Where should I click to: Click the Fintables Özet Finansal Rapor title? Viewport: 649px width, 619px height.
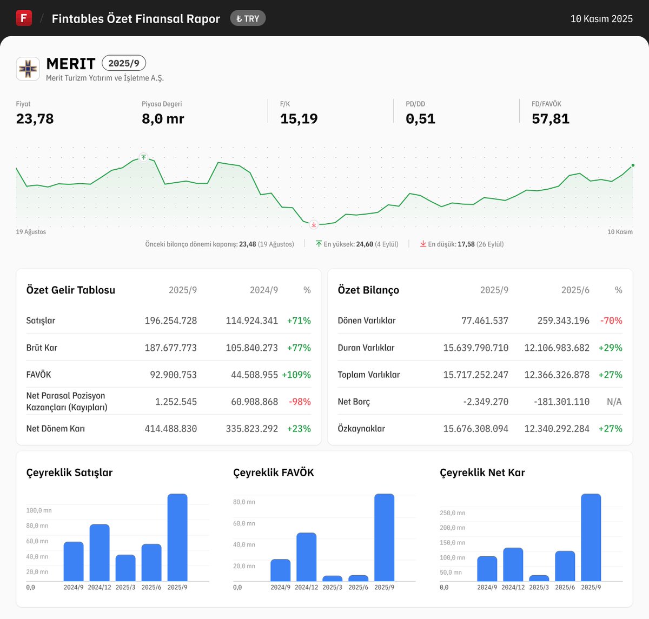136,18
